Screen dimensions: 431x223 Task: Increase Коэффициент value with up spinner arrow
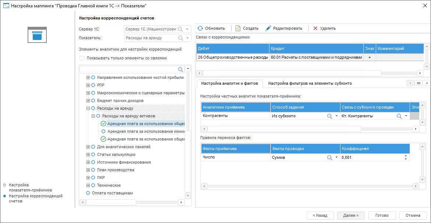[406, 156]
